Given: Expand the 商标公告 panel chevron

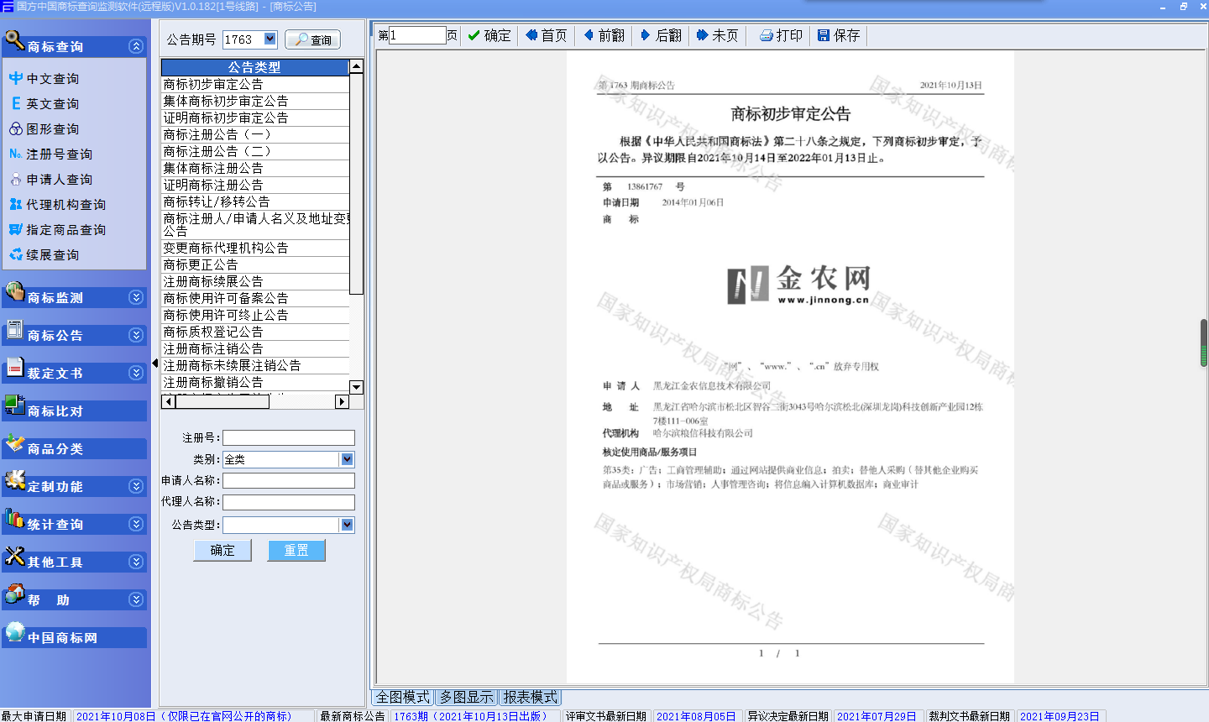Looking at the screenshot, I should tap(136, 335).
